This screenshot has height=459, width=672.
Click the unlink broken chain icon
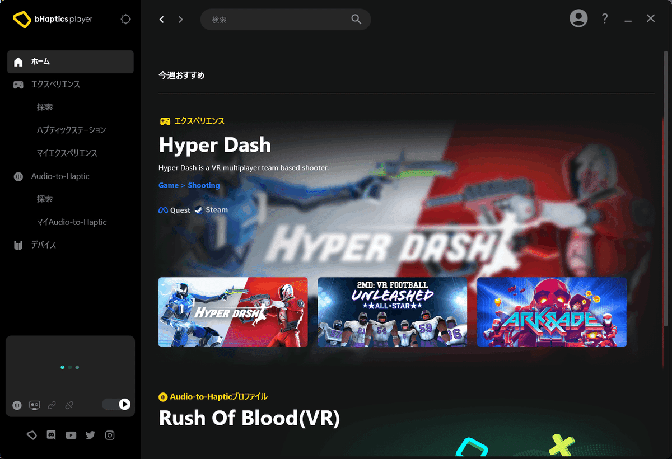coord(69,405)
